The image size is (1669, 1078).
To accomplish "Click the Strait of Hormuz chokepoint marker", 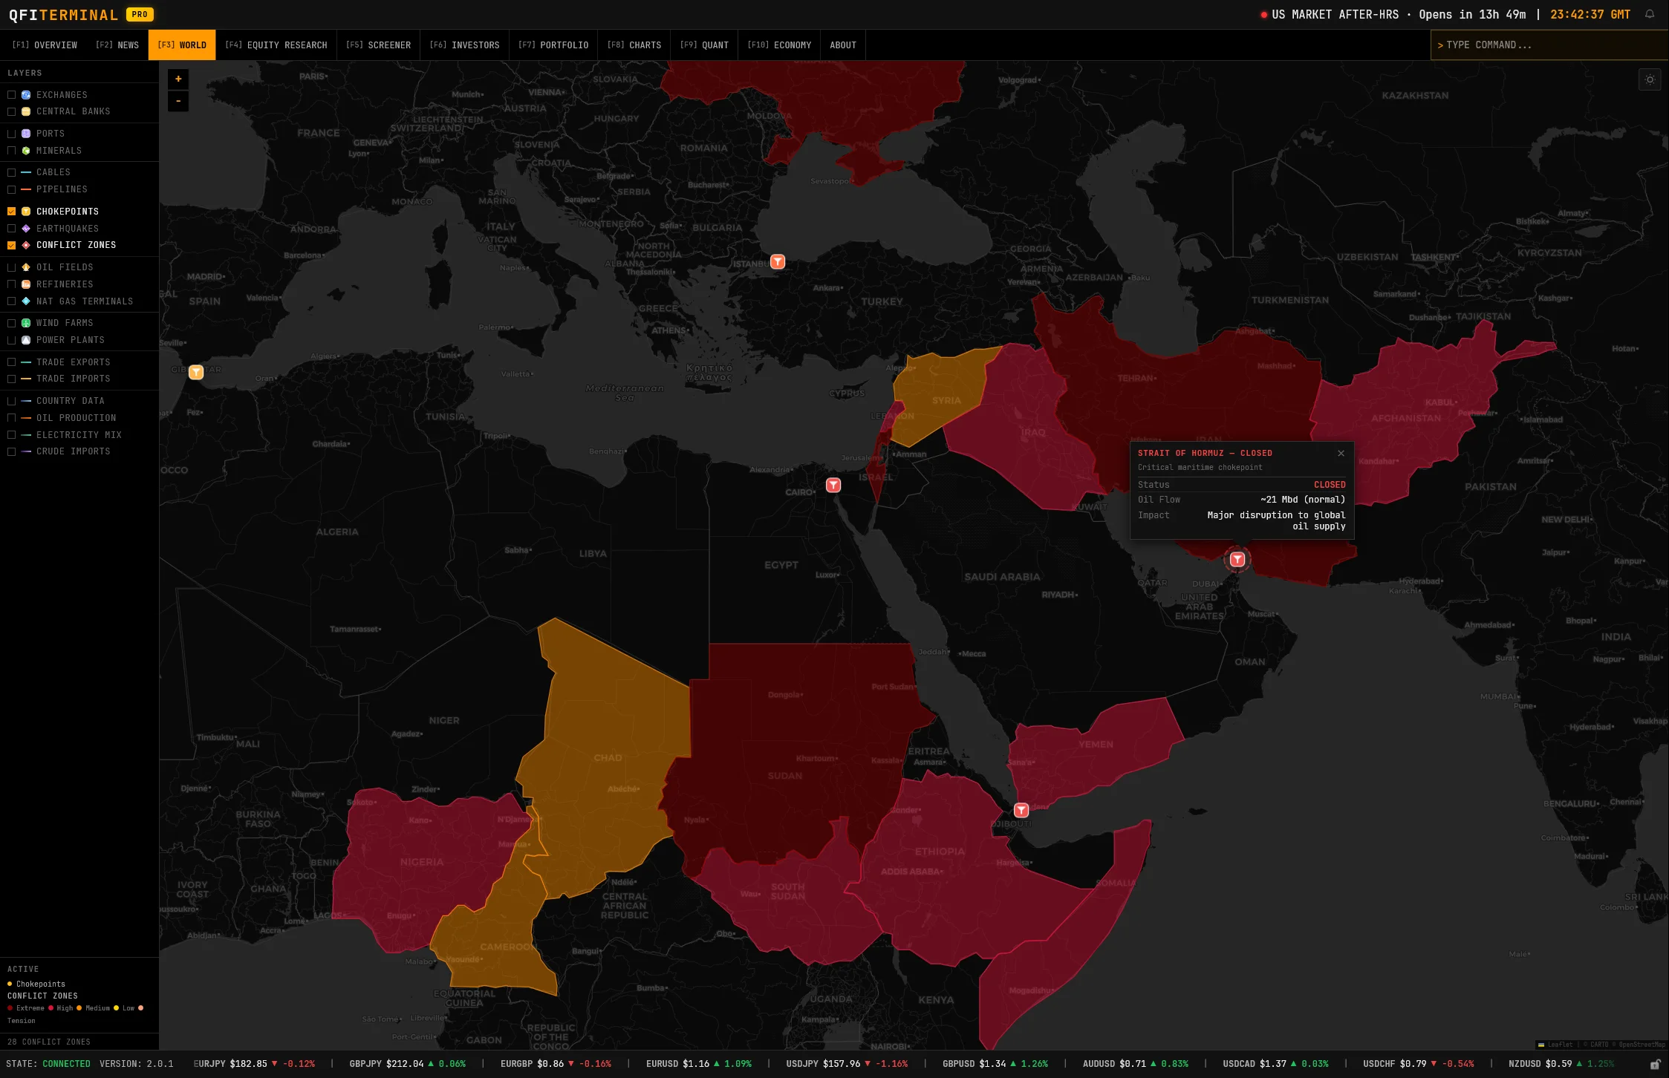I will tap(1237, 560).
